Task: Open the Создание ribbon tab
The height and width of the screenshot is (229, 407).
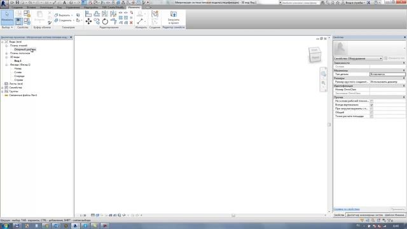Action: (x=17, y=7)
